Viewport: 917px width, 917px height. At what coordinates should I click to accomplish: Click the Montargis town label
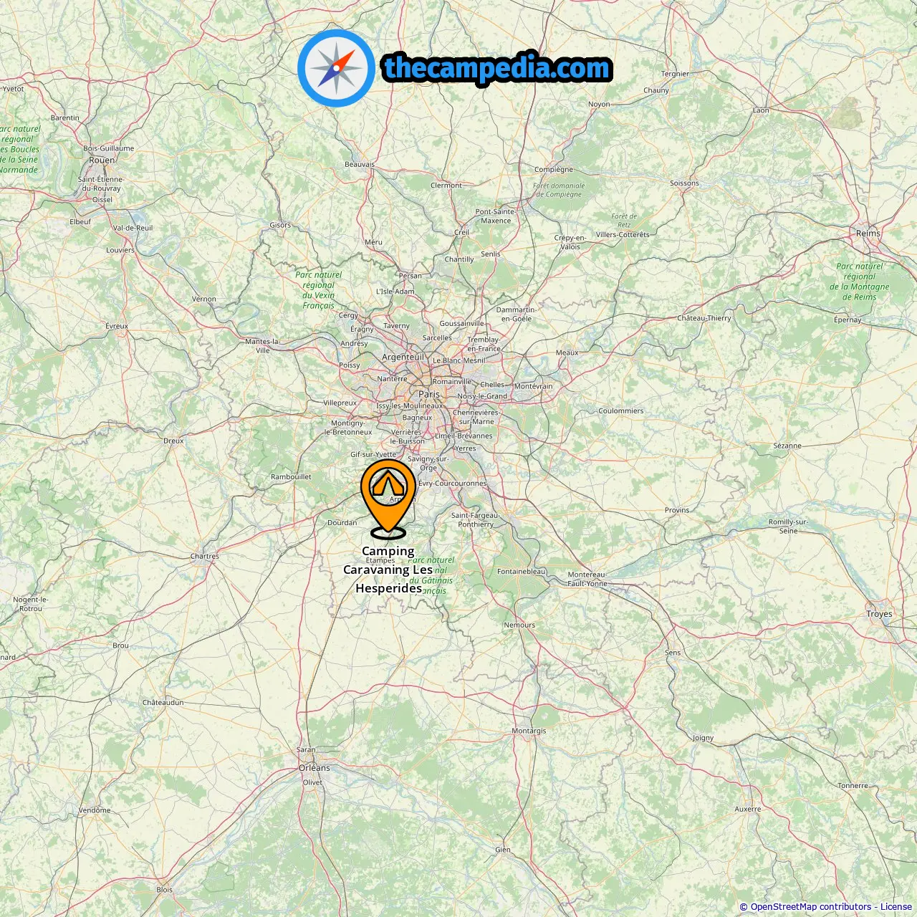529,731
